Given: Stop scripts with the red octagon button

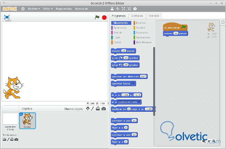Looking at the screenshot, I should 104,18.
